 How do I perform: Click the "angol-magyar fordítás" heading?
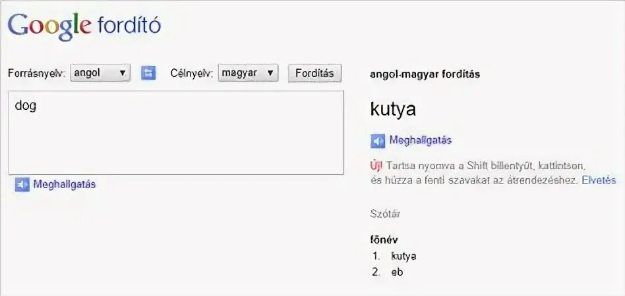[x=425, y=74]
